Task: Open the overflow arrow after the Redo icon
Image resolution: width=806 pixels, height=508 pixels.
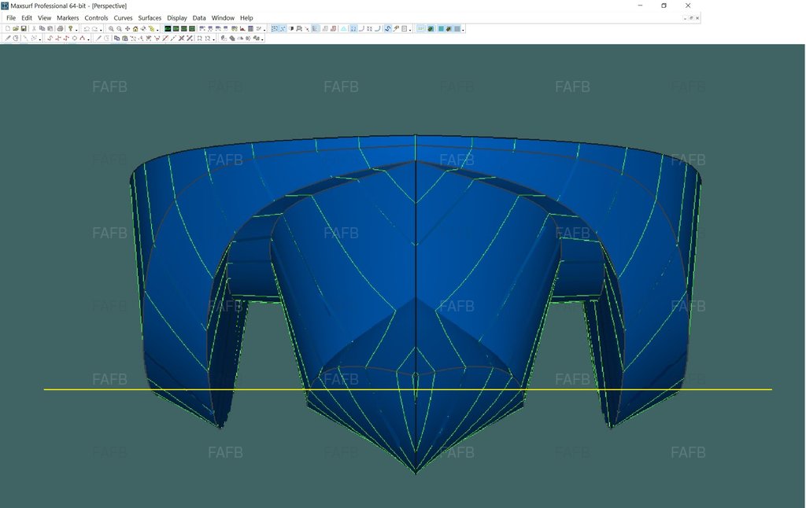Action: (x=101, y=30)
